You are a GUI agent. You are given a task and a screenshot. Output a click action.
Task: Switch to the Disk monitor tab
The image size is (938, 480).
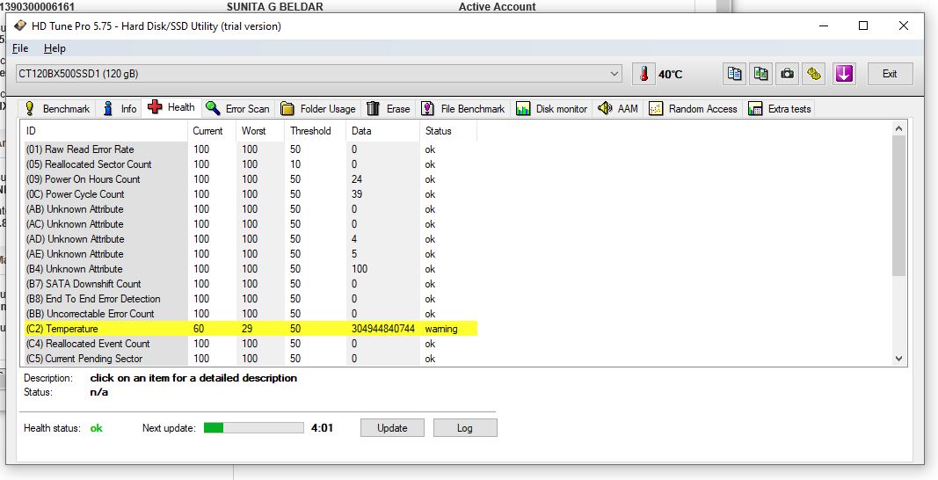tap(551, 108)
